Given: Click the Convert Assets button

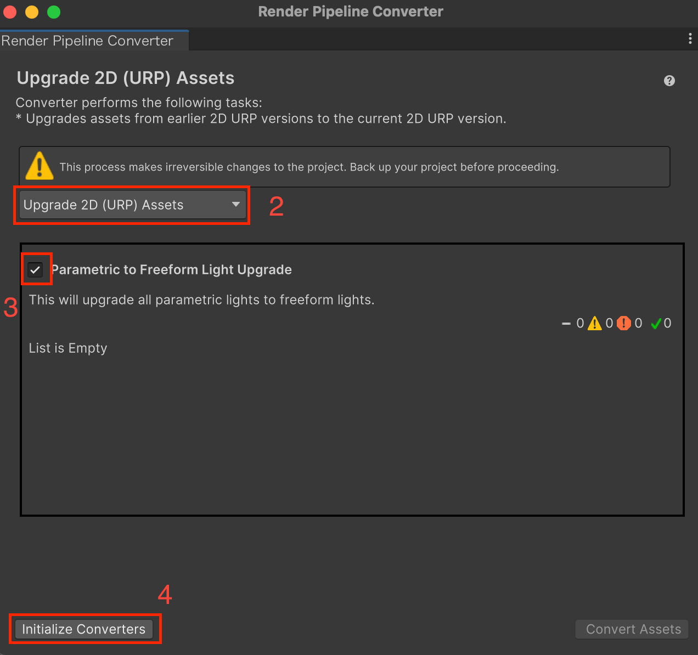Looking at the screenshot, I should pos(632,629).
